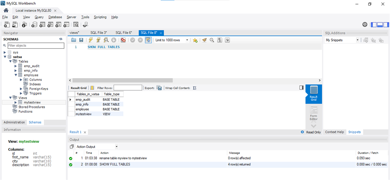
Task: Switch to Result Grid view
Action: coord(314,94)
